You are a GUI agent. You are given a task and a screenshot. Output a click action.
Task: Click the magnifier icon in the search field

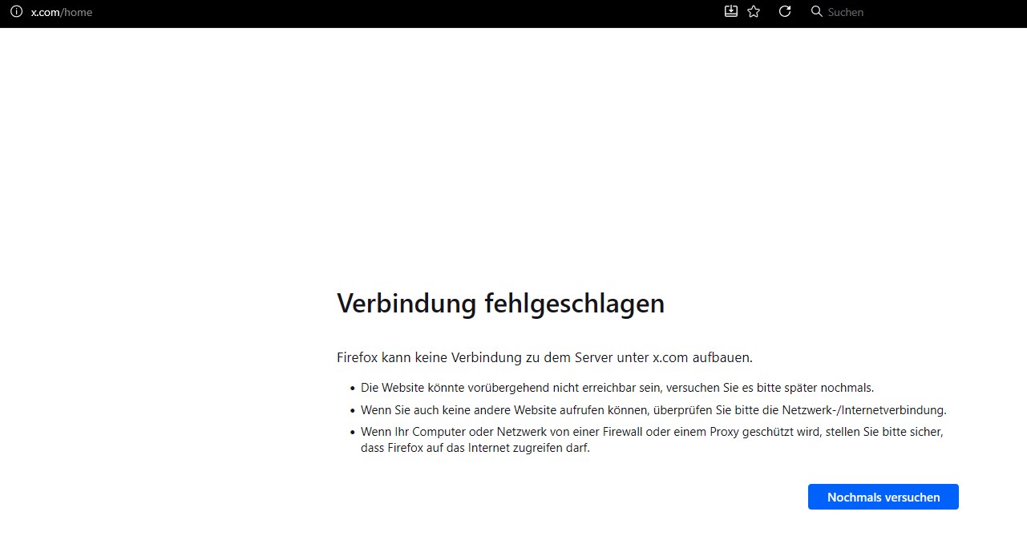coord(816,12)
